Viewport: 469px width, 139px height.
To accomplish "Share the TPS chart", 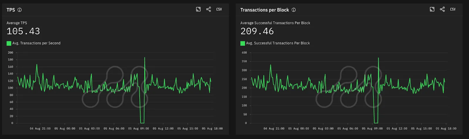I will click(208, 9).
